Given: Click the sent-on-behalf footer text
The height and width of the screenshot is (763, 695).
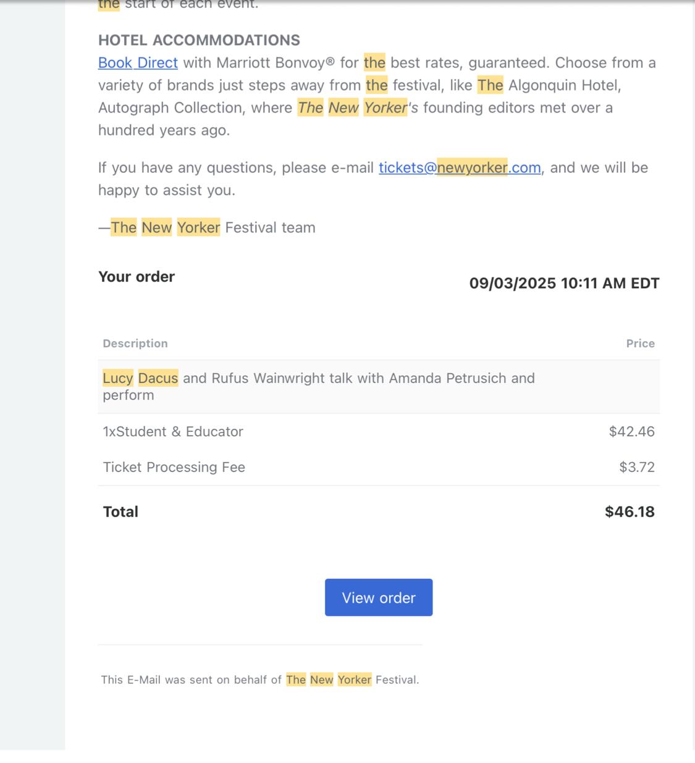Looking at the screenshot, I should tap(260, 680).
